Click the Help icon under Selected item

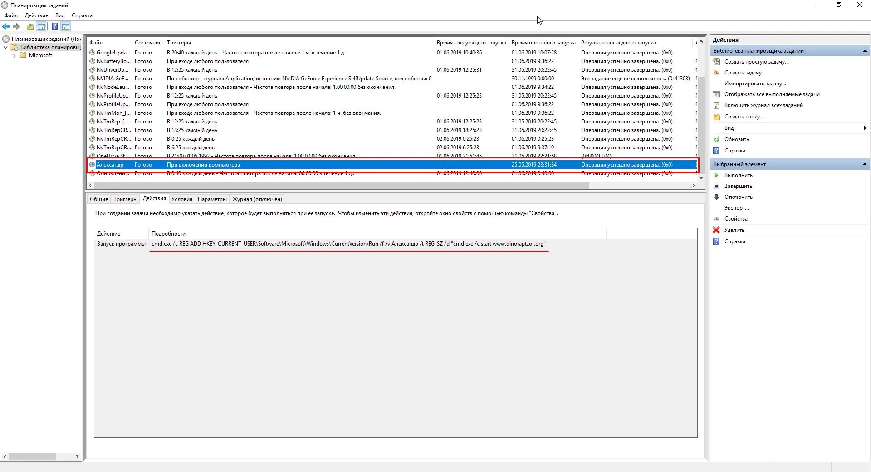716,241
